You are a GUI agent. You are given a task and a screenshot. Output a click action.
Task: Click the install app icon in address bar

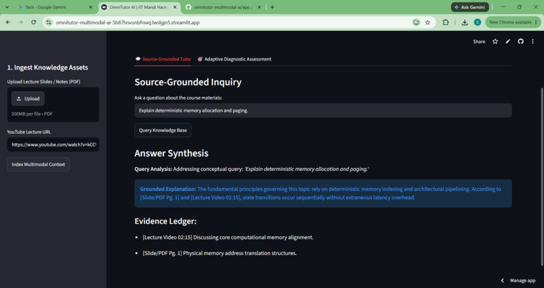pos(416,22)
